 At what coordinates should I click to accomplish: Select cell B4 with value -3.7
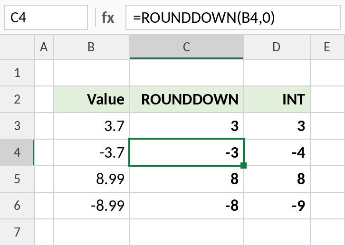click(92, 152)
